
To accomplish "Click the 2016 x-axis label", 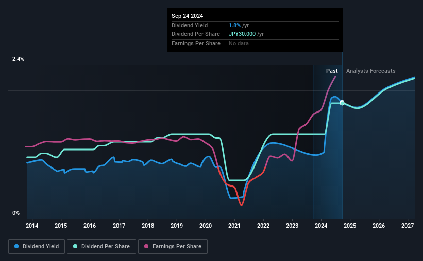I will (x=90, y=226).
